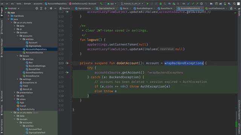The height and width of the screenshot is (135, 241).
Task: Open the Device Manager icon in toolbar
Action: point(225,4)
